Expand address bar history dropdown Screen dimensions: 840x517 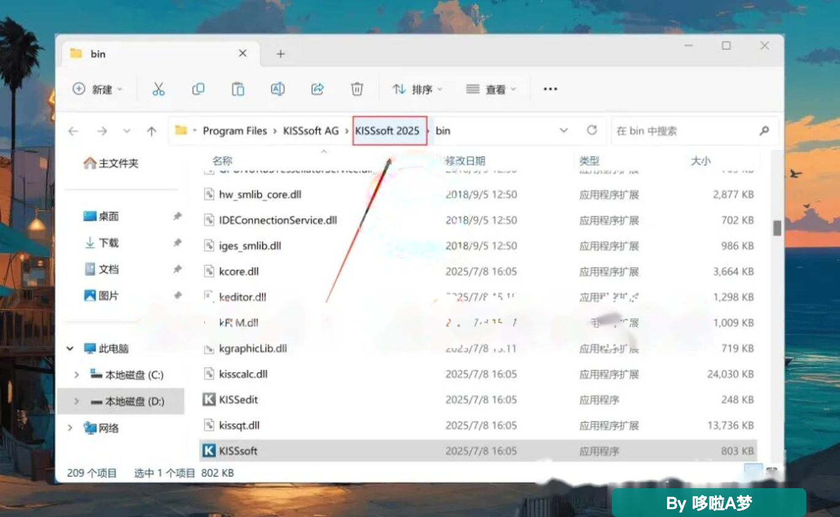[x=563, y=130]
